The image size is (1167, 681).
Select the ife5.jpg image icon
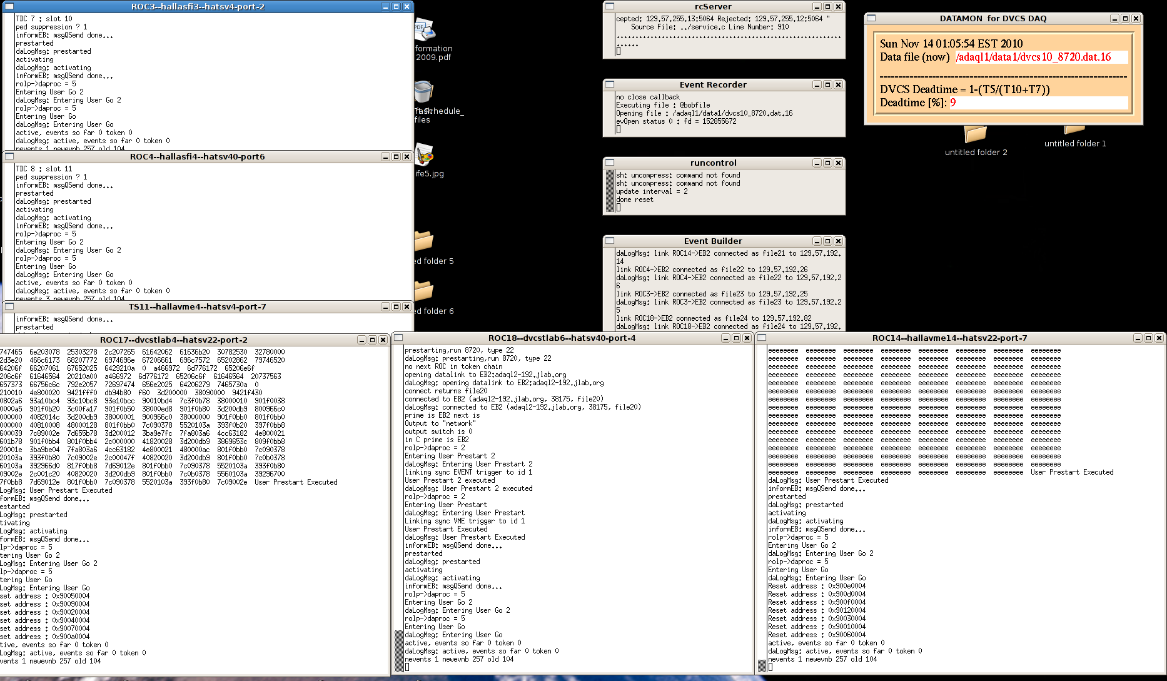pos(424,154)
